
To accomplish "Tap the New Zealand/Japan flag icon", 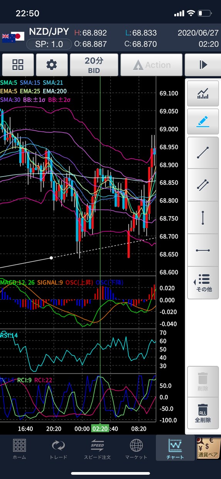I will [13, 37].
